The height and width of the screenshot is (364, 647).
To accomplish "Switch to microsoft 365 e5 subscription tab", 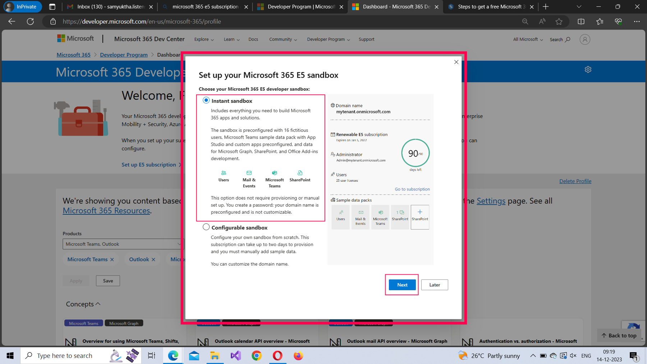I will pos(205,7).
